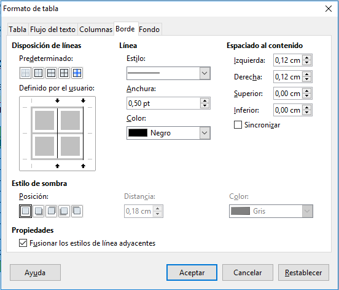Increase Anchura with the up arrow
This screenshot has width=339, height=290.
(205, 100)
